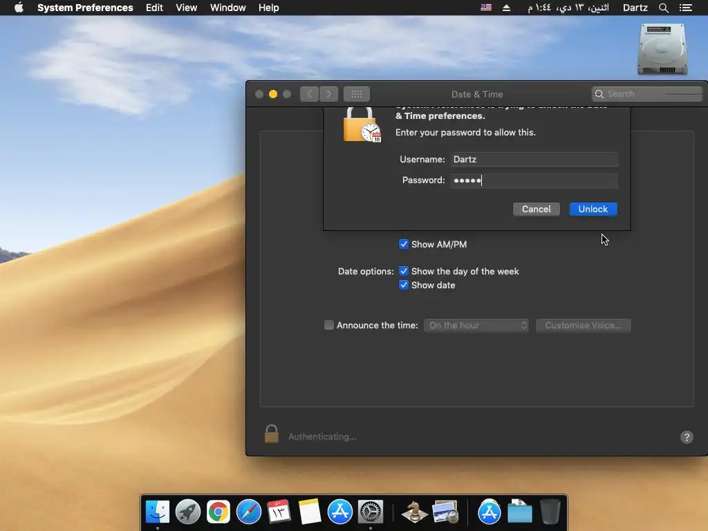Viewport: 708px width, 531px height.
Task: Toggle Show the day of the week
Action: click(404, 271)
